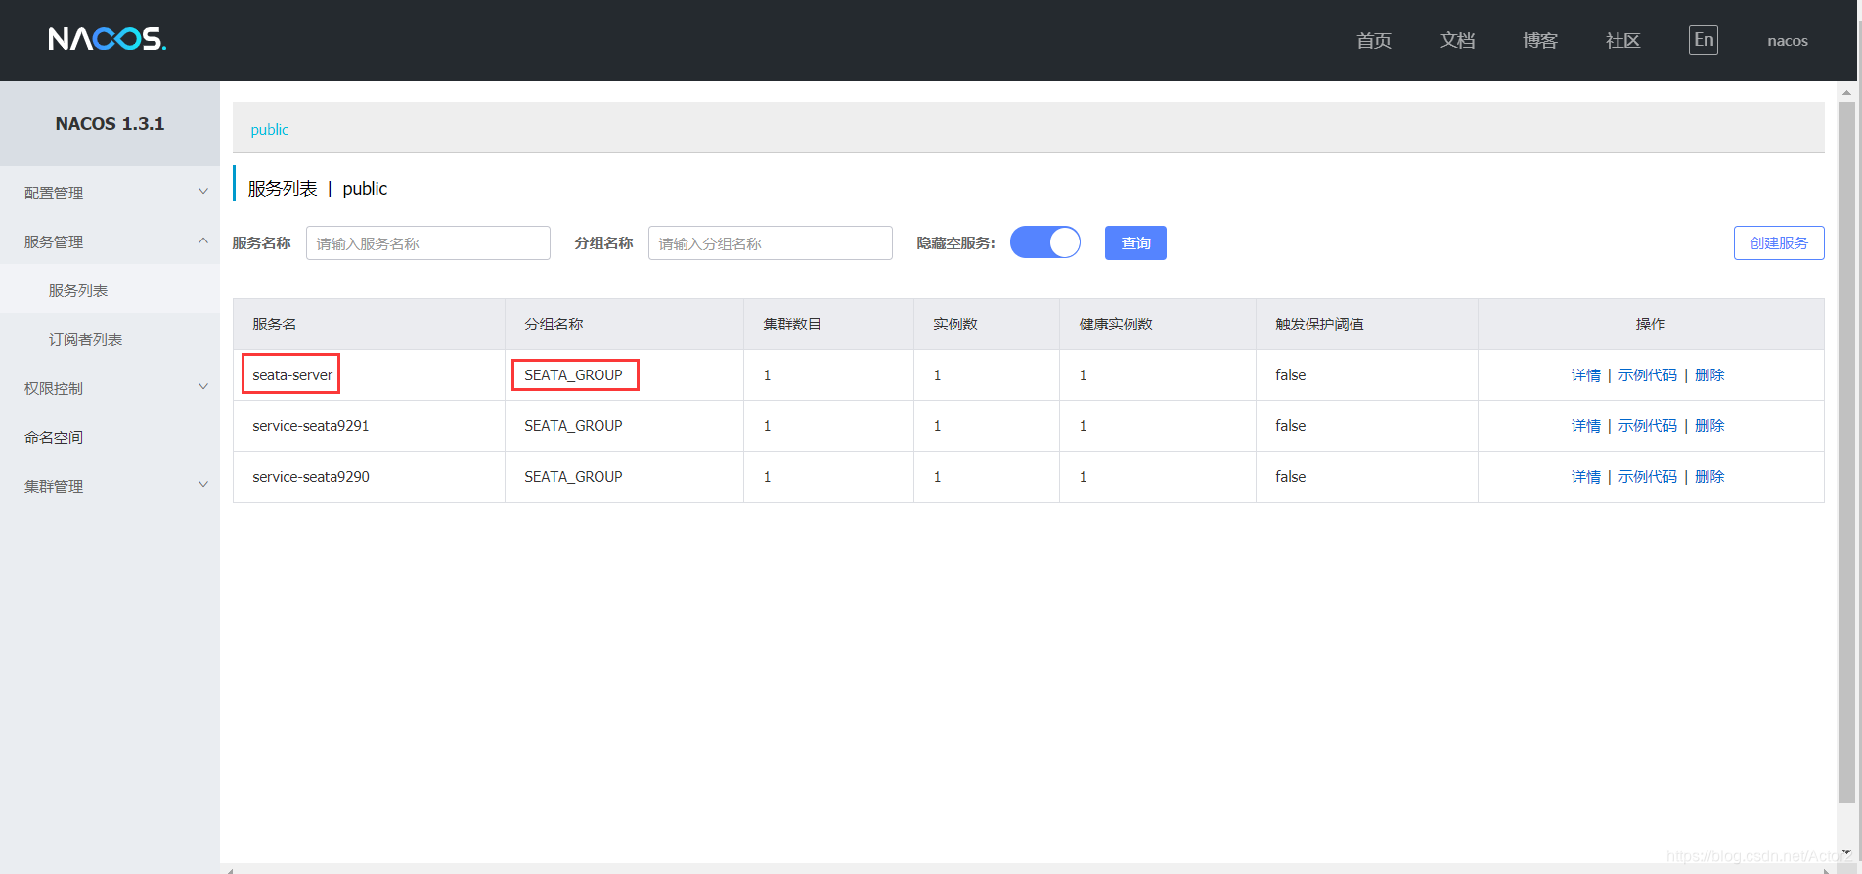Screen dimensions: 1862x874
Task: Click the vertical scrollbar thumb
Action: [x=1846, y=450]
